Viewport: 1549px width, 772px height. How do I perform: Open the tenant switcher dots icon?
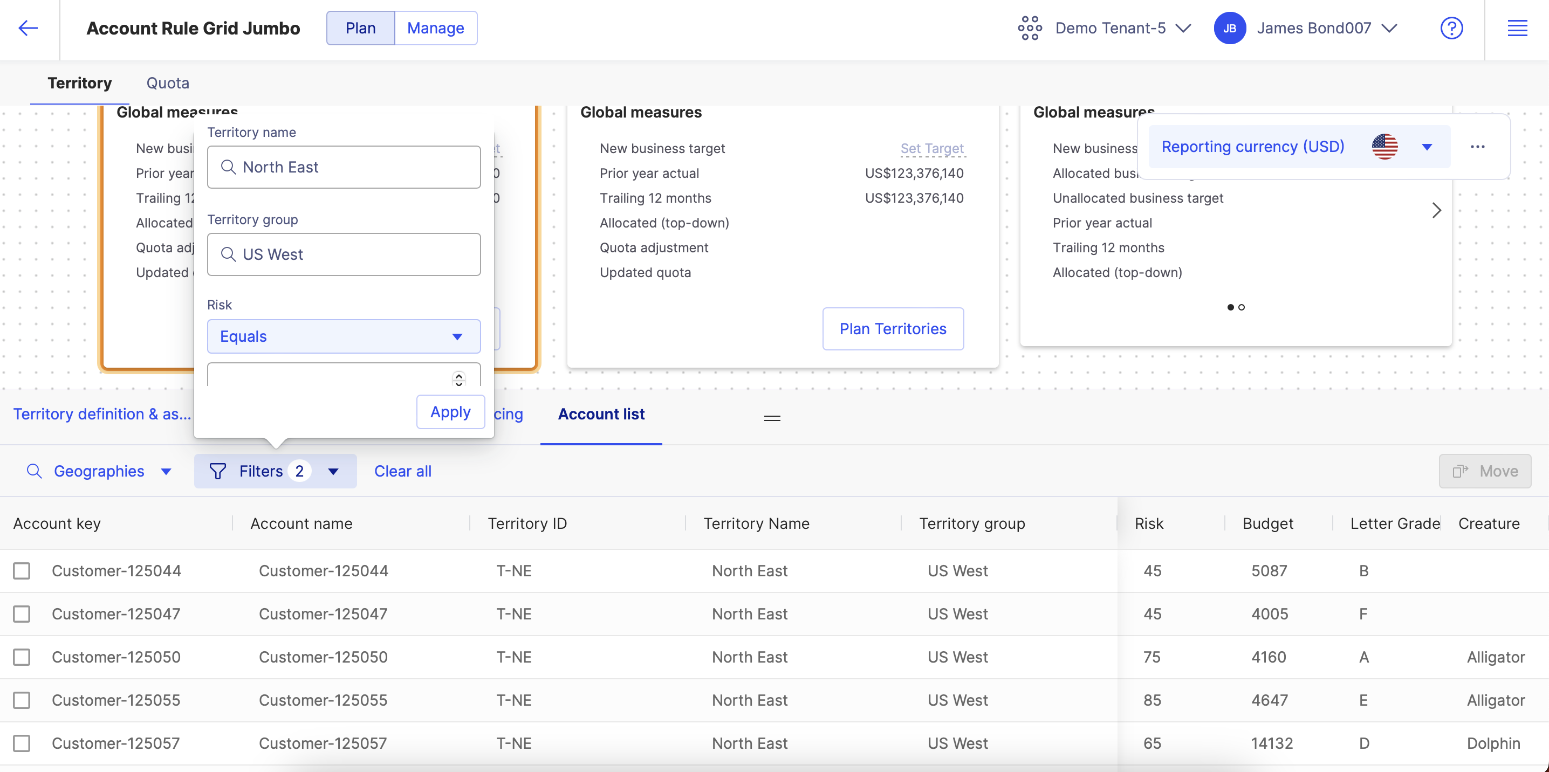(1030, 28)
